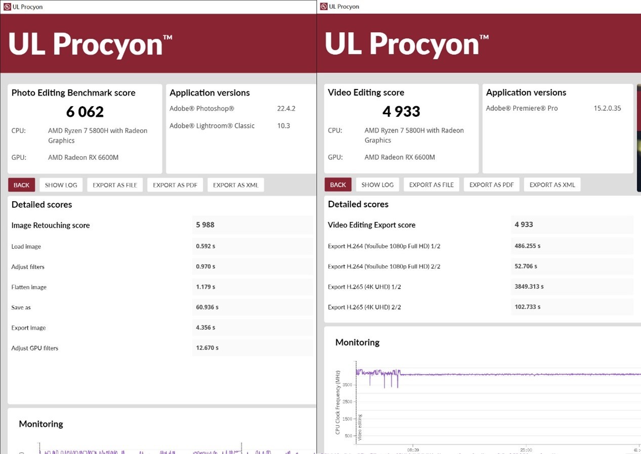Select the Flatten image time 1.179 s

tap(205, 287)
